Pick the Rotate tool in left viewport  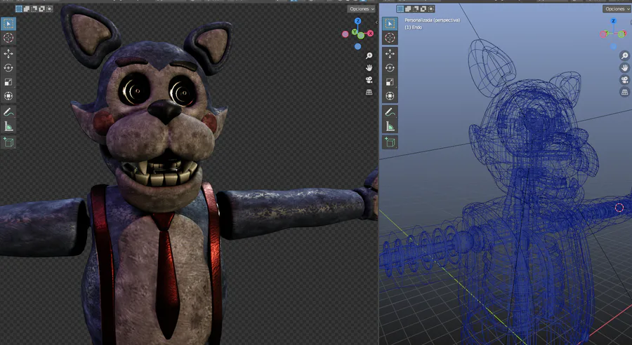coord(8,67)
